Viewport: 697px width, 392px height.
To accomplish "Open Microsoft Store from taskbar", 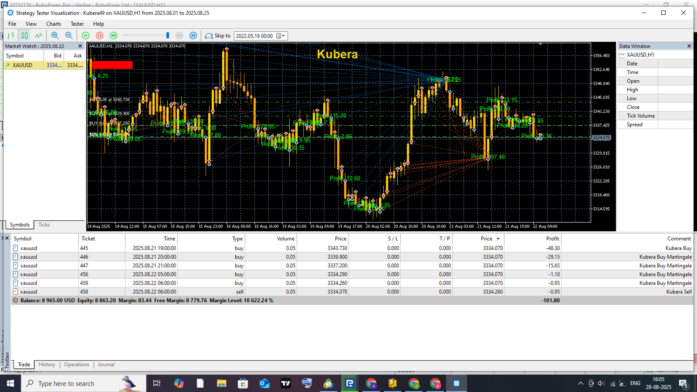I will (x=243, y=383).
